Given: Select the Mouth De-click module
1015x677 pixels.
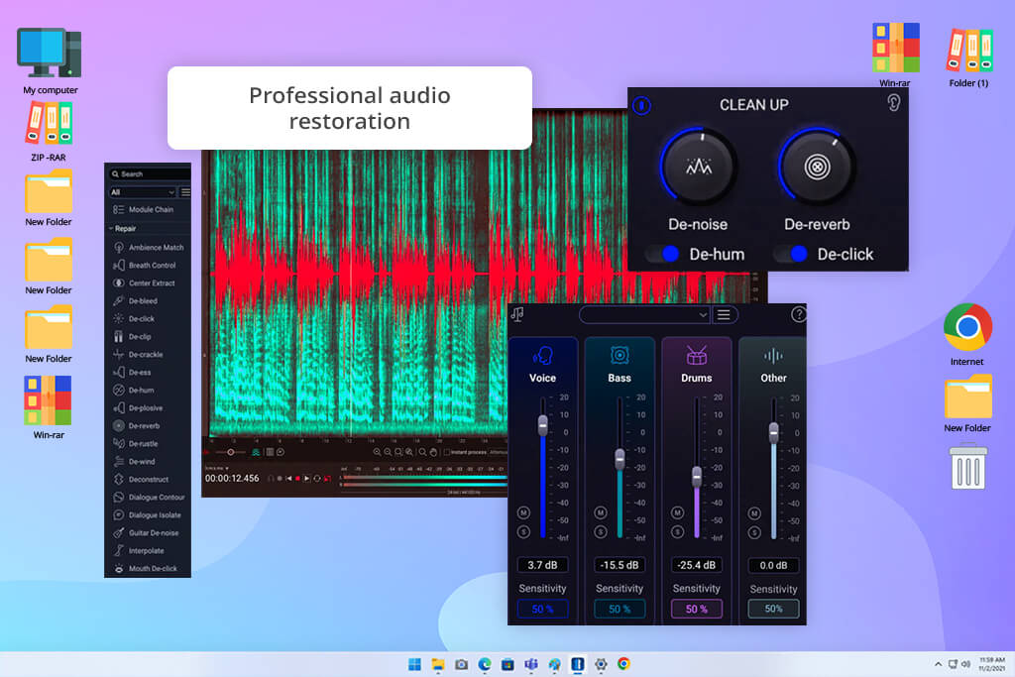Looking at the screenshot, I should [147, 568].
